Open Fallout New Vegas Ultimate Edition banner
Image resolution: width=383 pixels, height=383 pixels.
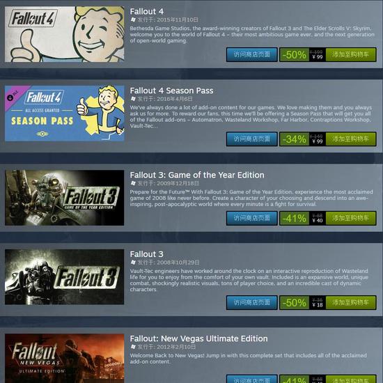click(65, 359)
